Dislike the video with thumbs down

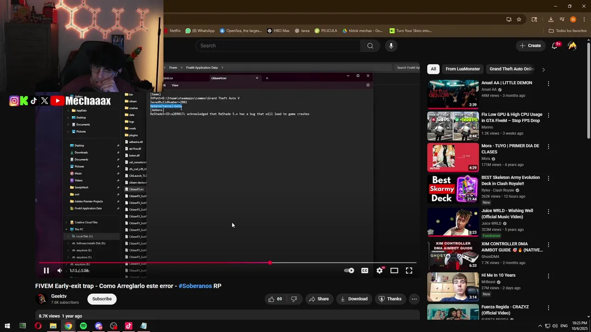tap(294, 299)
